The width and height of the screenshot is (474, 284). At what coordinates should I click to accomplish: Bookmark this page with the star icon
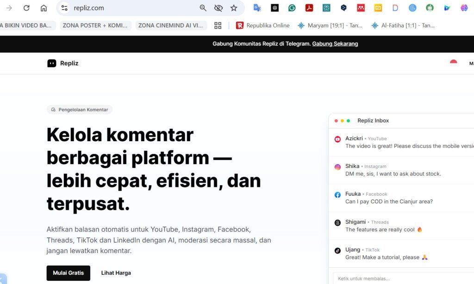[x=234, y=8]
